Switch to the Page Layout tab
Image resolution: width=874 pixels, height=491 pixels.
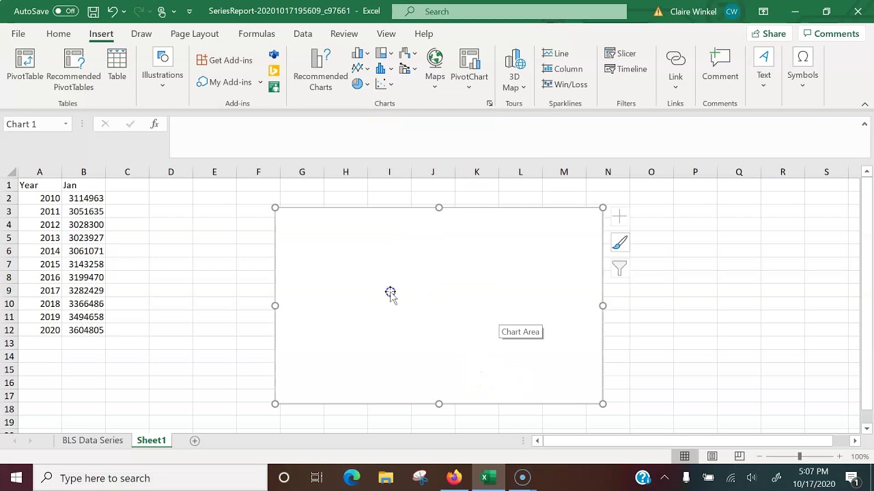(195, 33)
